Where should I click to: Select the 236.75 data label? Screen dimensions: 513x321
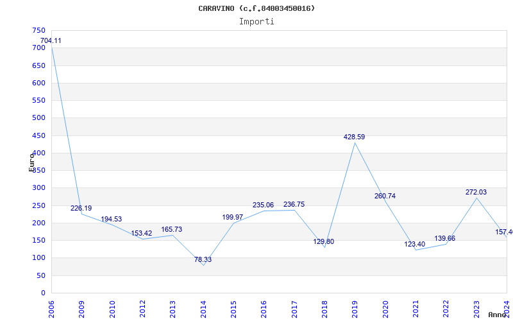pyautogui.click(x=294, y=204)
